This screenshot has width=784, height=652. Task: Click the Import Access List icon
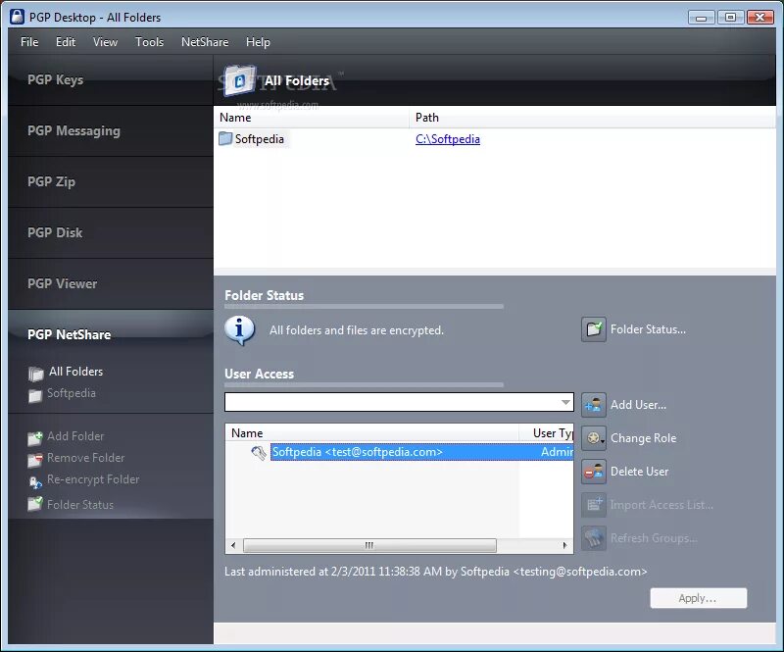point(594,505)
